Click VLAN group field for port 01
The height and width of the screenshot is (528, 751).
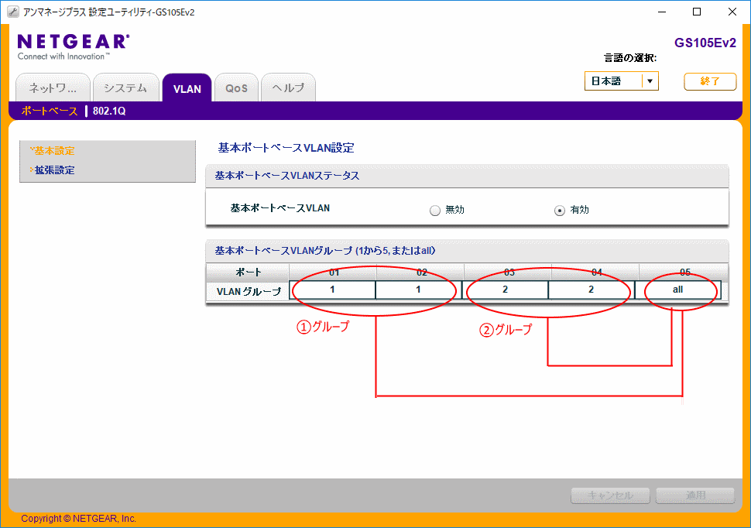[x=332, y=290]
